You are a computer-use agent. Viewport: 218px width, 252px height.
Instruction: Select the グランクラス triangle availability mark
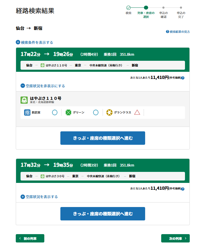137,112
